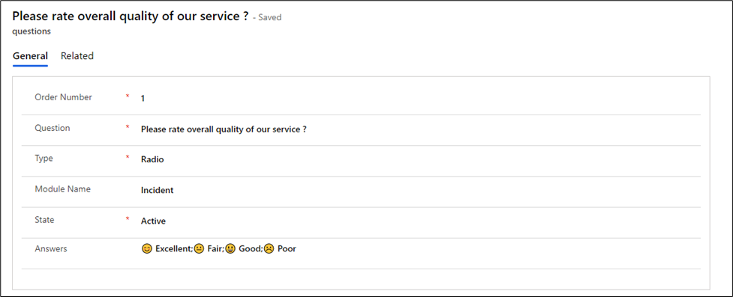Click into the Answers field

pos(219,249)
